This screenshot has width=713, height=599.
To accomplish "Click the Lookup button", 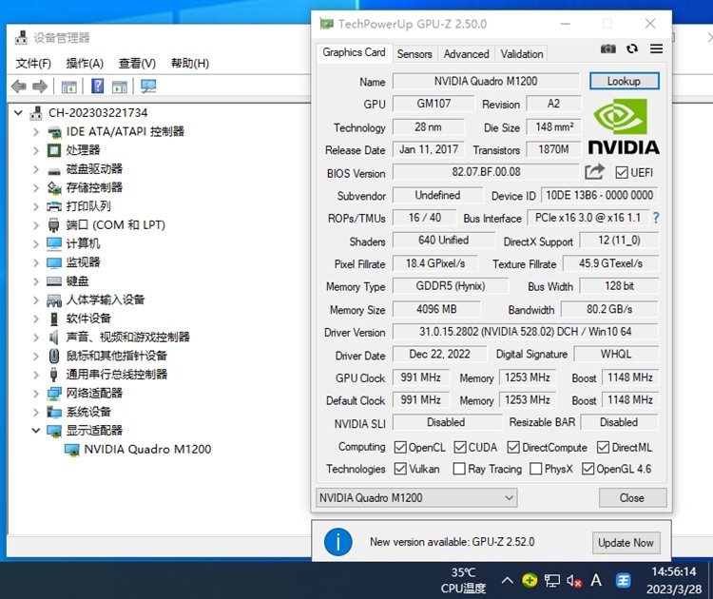I will click(x=624, y=81).
